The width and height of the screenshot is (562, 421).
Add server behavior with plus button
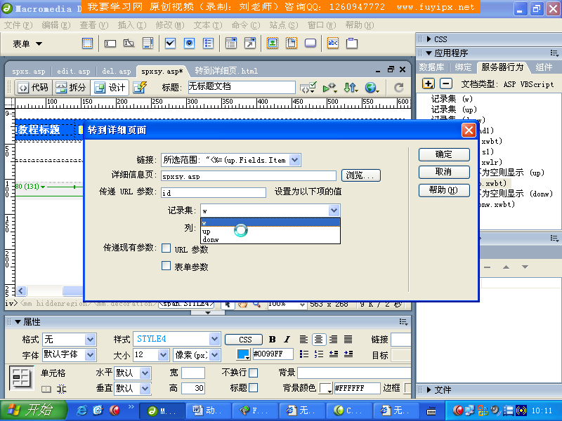pyautogui.click(x=429, y=83)
